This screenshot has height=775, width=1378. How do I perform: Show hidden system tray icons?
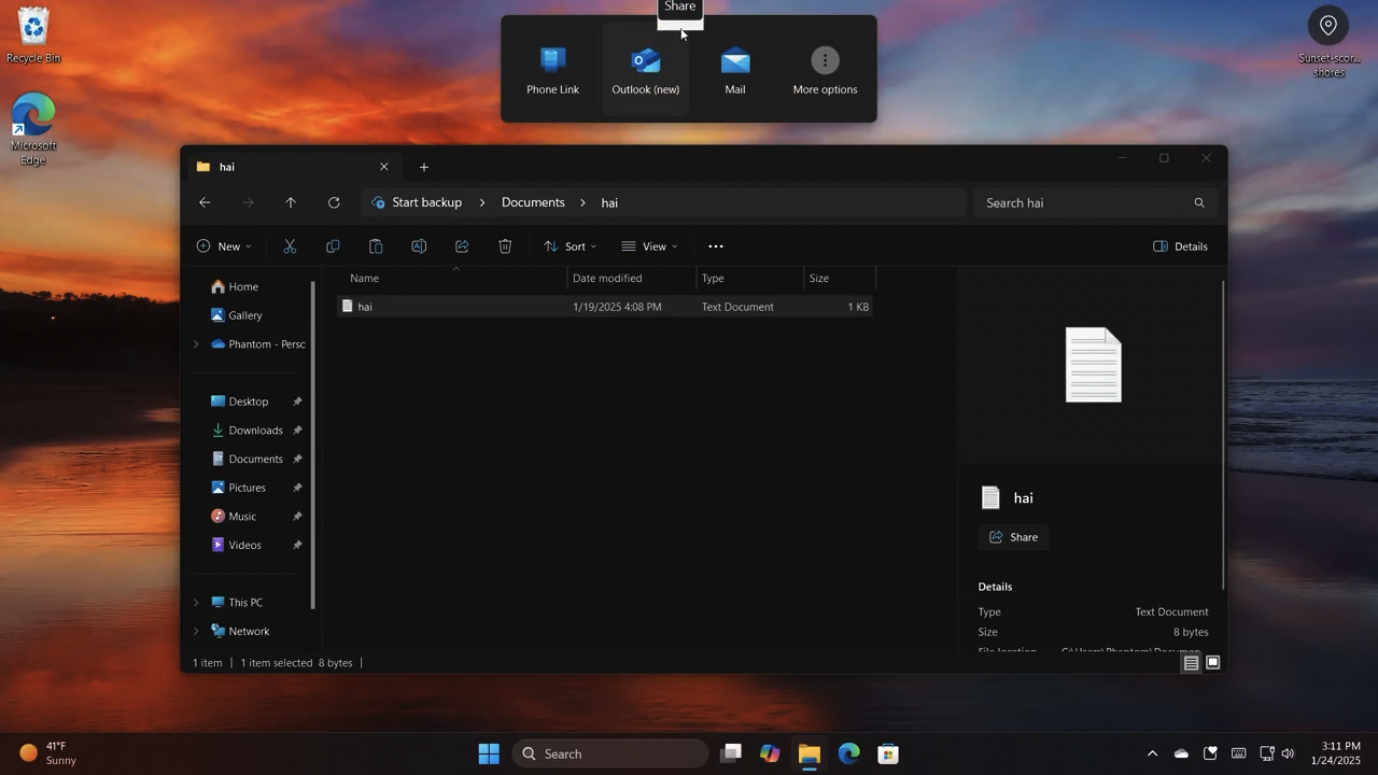coord(1152,753)
